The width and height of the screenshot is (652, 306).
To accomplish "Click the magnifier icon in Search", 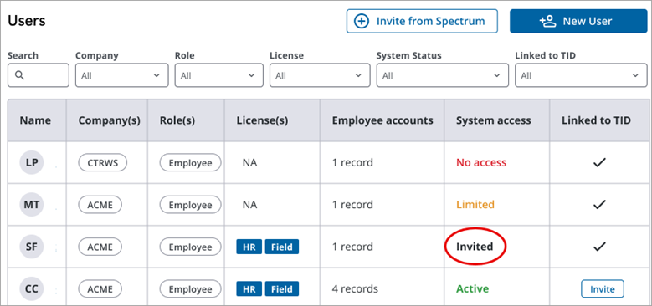I will (x=19, y=75).
